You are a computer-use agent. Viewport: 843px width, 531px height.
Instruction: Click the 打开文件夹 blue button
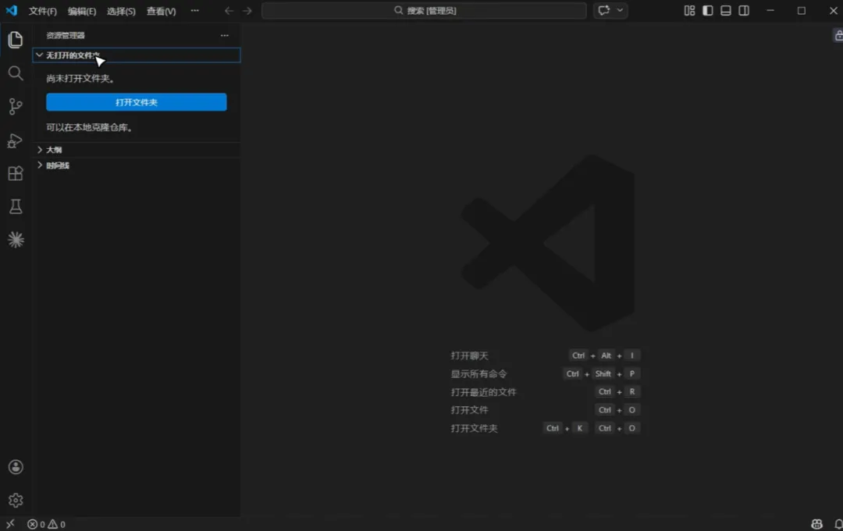137,102
